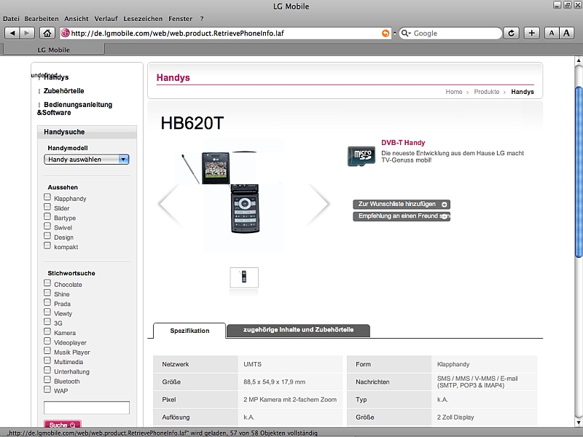583x437 pixels.
Task: Switch to zugehörige Inhalte und Zubehörteile tab
Action: [298, 330]
